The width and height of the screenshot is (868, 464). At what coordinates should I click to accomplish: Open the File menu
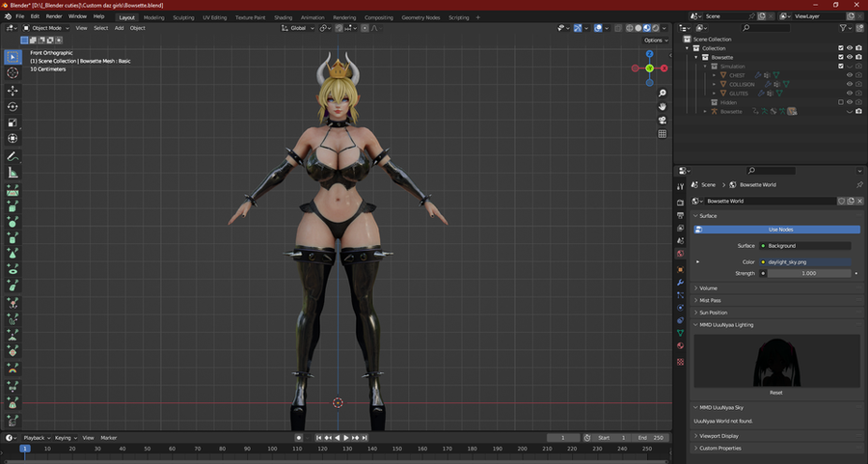[20, 16]
